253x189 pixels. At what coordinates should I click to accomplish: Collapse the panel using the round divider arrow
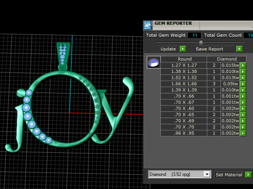(201, 42)
